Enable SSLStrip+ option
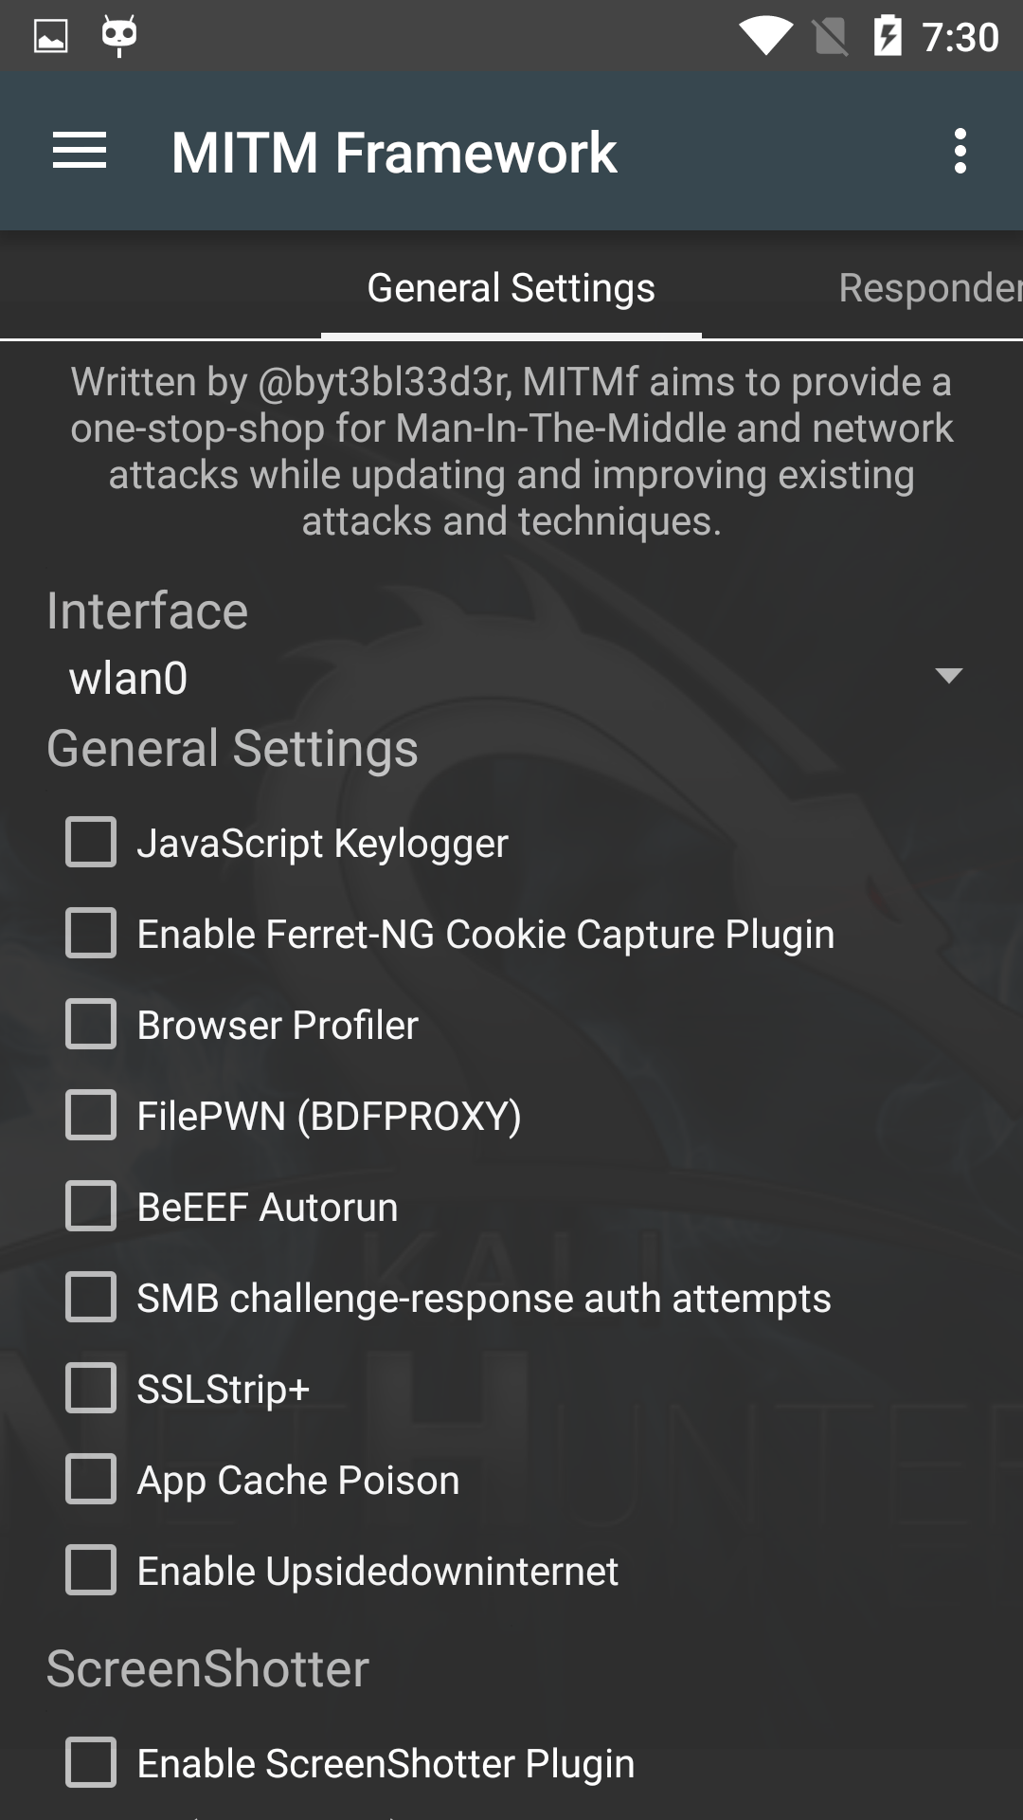 [91, 1389]
